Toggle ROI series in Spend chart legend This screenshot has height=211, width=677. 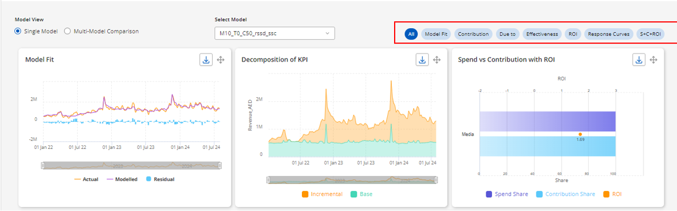click(x=612, y=194)
